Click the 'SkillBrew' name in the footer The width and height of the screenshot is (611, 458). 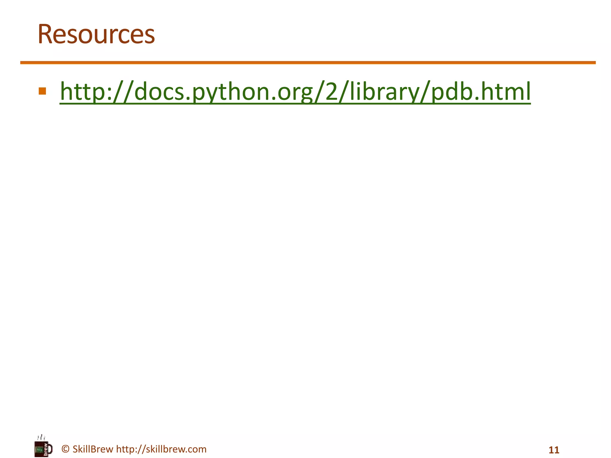93,449
